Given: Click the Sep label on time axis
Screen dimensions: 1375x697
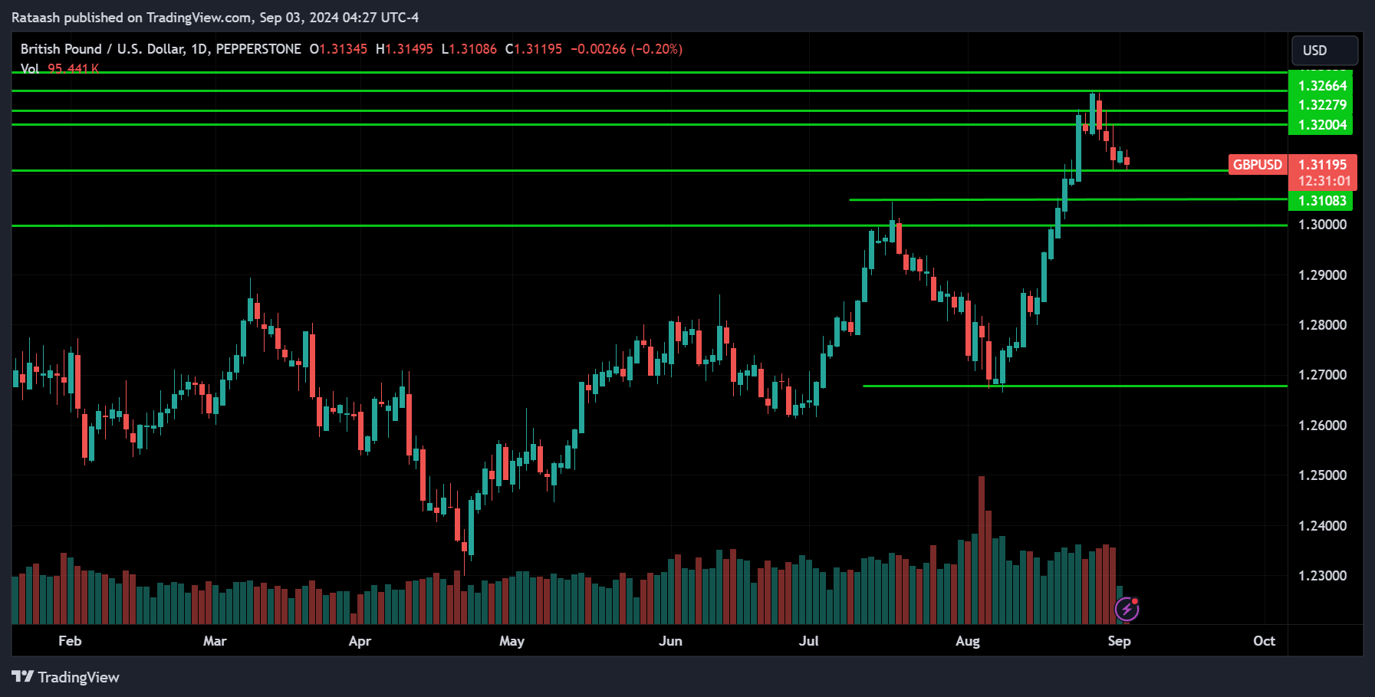Looking at the screenshot, I should tap(1119, 641).
